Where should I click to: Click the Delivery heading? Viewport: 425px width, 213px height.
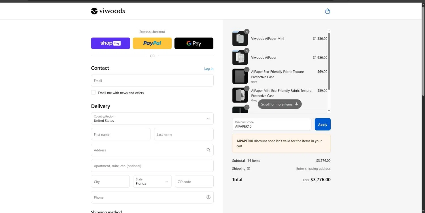point(100,106)
